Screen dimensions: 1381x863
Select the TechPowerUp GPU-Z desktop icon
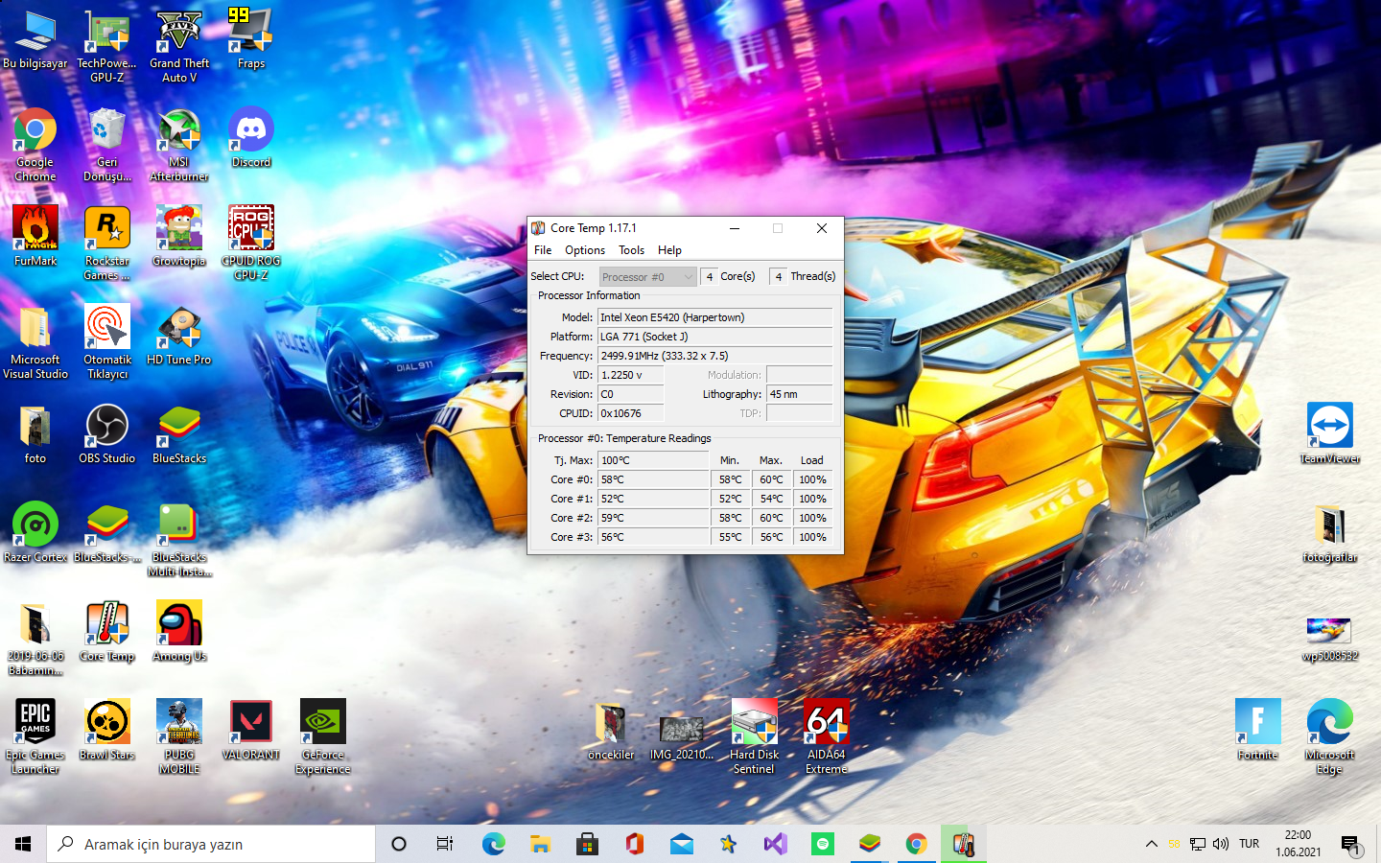[x=107, y=46]
